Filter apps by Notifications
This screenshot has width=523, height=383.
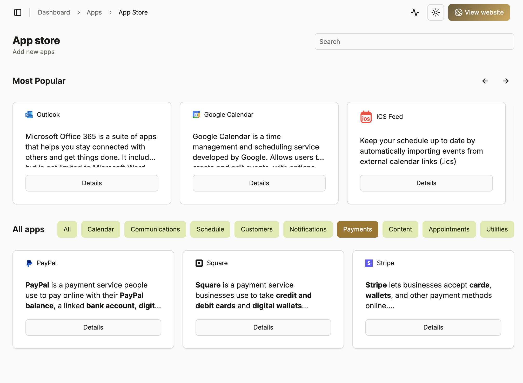pyautogui.click(x=308, y=229)
